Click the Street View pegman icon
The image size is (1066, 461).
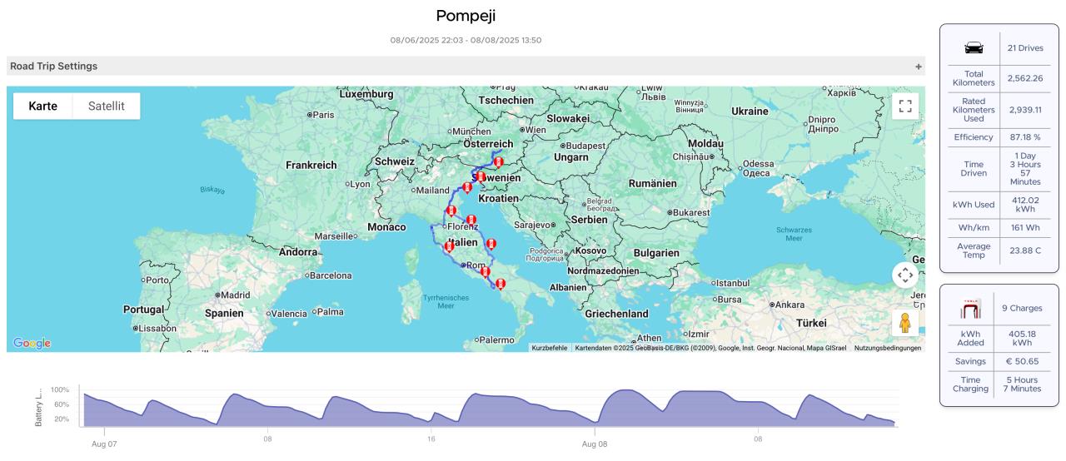905,322
